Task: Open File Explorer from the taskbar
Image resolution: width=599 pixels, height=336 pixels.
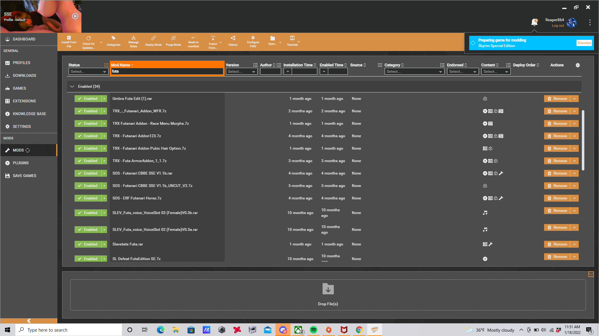Action: (176, 330)
